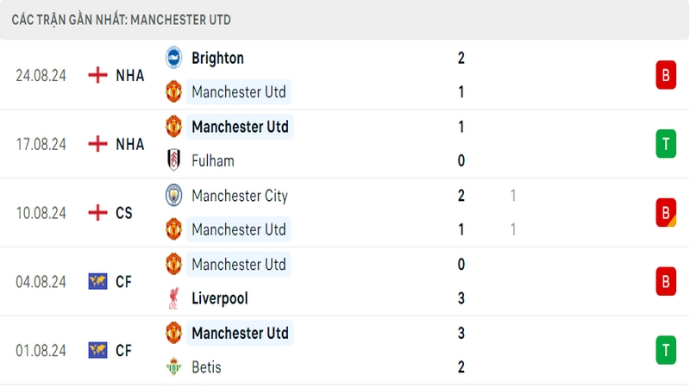Click the world flag icon for 04.08.24
This screenshot has height=388, width=690.
pos(97,281)
